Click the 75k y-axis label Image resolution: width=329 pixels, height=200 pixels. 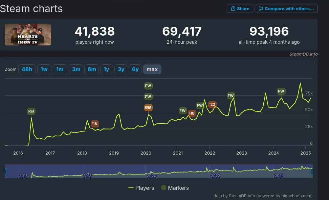pos(309,93)
